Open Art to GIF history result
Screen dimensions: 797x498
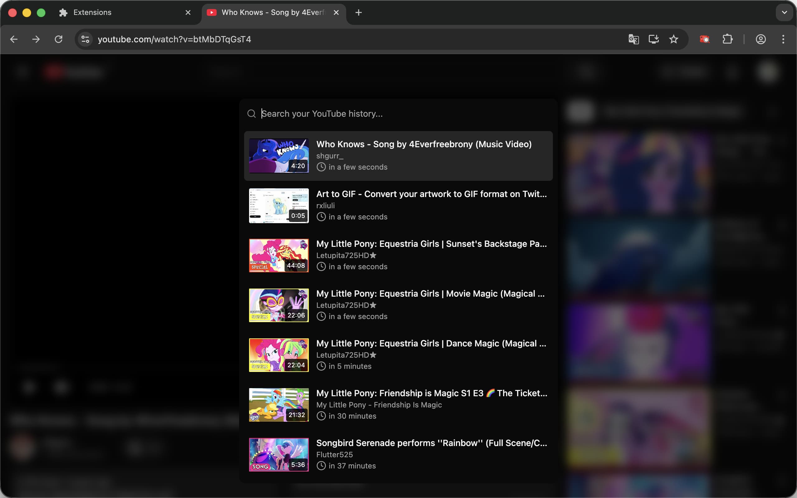coord(398,205)
